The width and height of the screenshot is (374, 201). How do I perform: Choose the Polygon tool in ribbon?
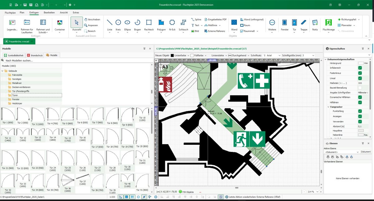coord(161,25)
